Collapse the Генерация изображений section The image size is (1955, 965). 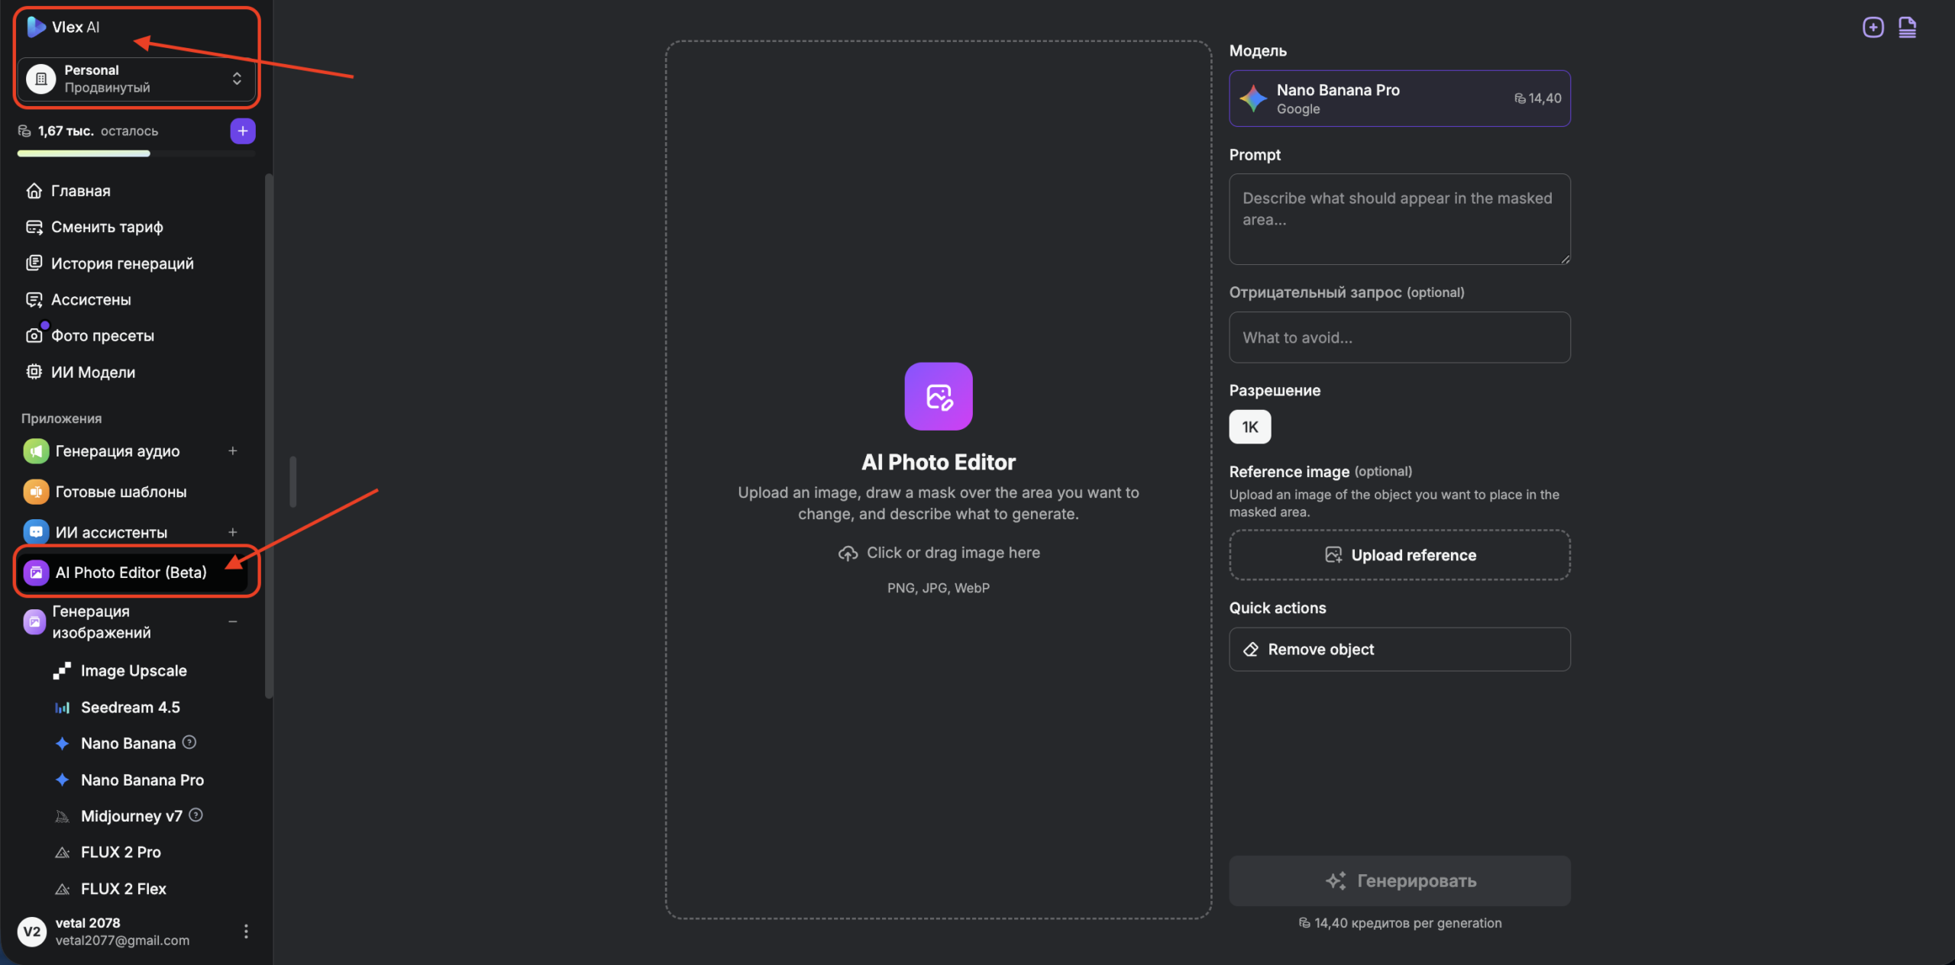point(233,621)
